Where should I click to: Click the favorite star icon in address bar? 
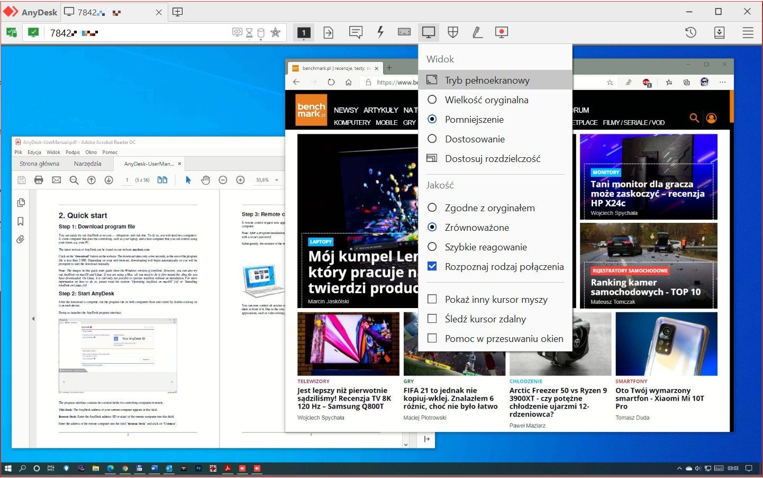[x=275, y=32]
